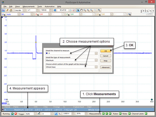The image size is (156, 117).
Task: Click the zoom to full view icon
Action: coord(99,10)
